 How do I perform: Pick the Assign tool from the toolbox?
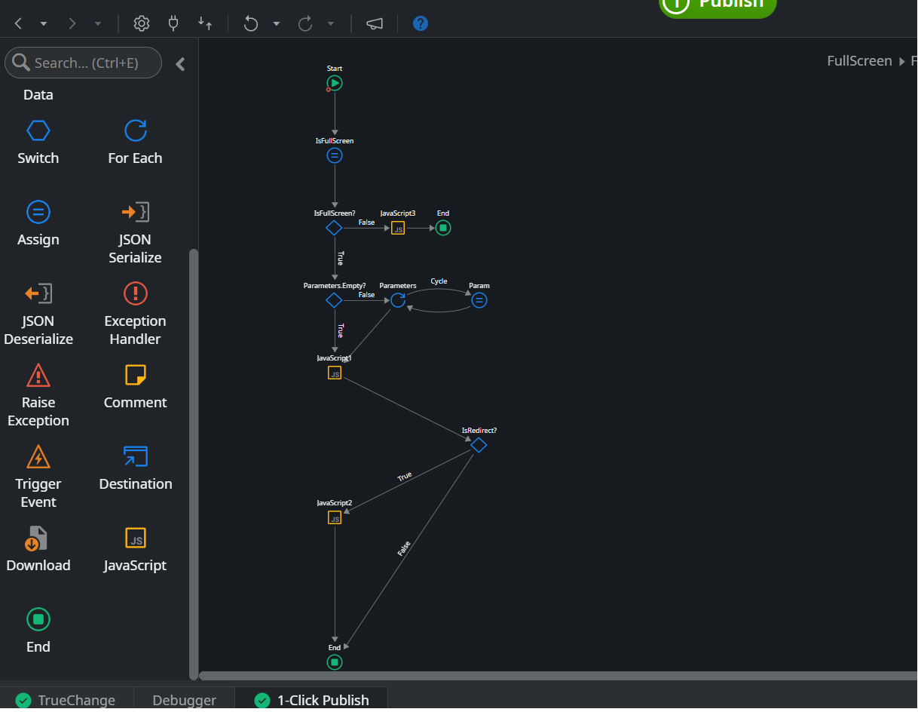coord(38,222)
